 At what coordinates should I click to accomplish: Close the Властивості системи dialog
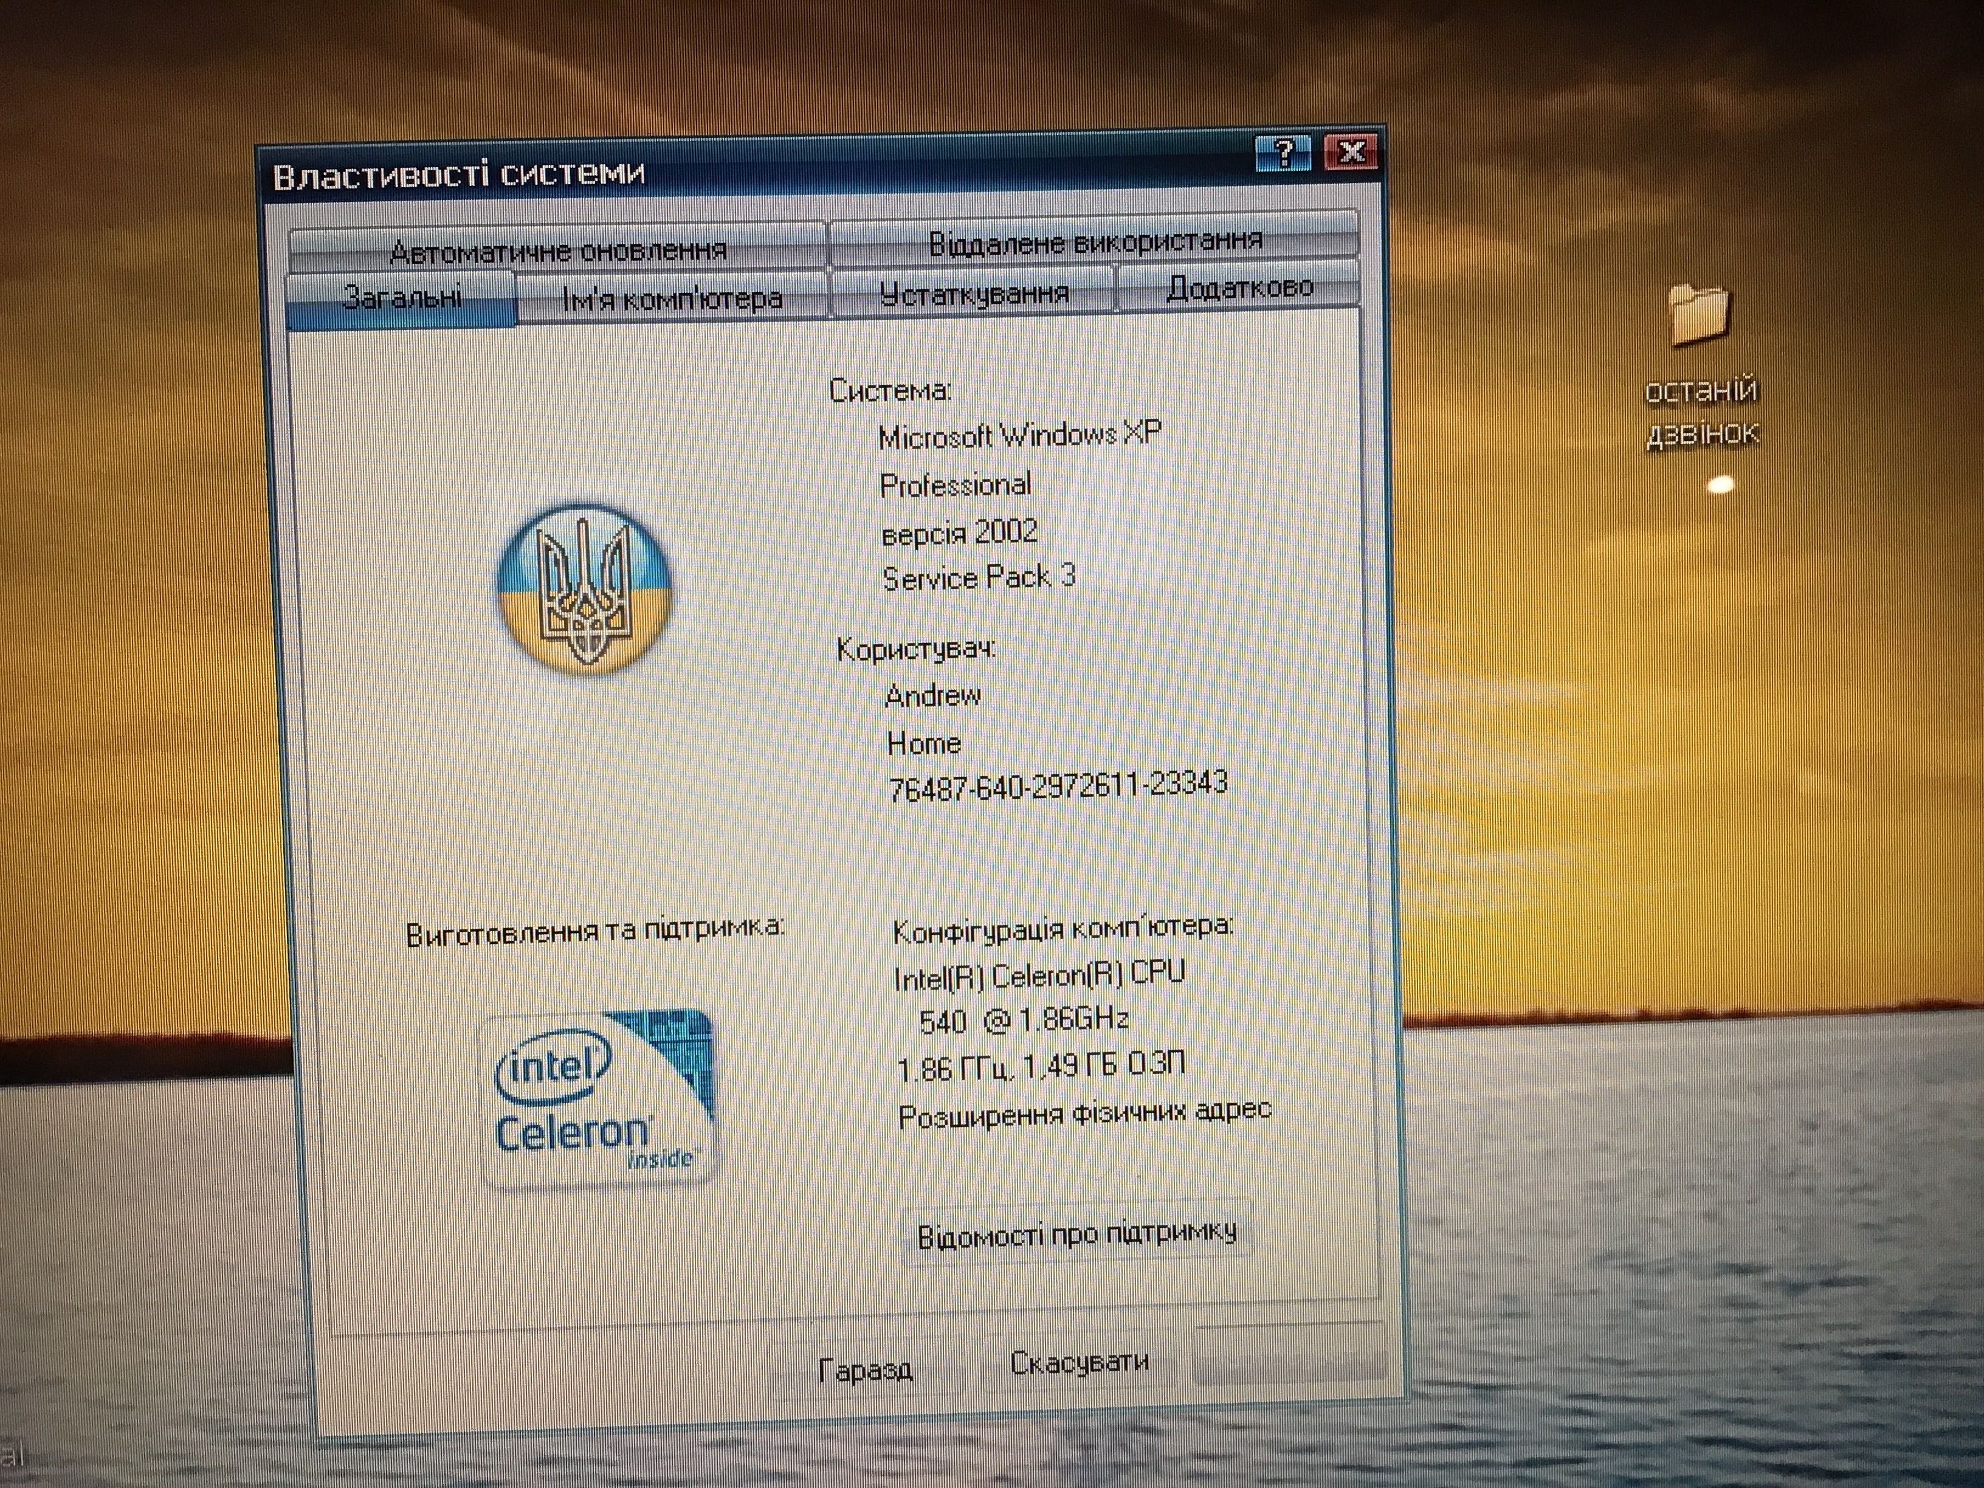click(1351, 151)
